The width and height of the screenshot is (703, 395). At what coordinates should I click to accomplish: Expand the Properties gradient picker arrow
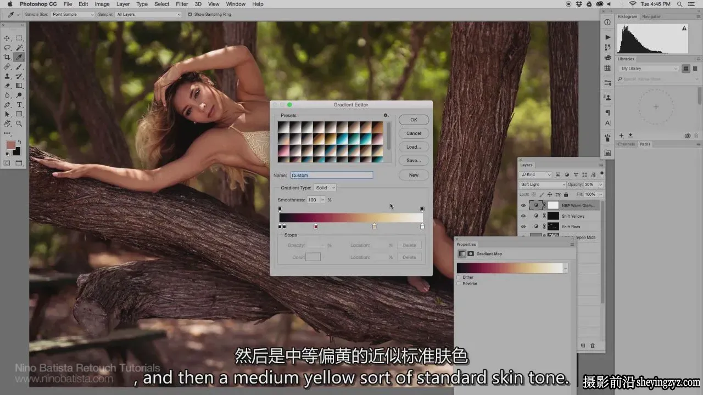[x=565, y=268]
